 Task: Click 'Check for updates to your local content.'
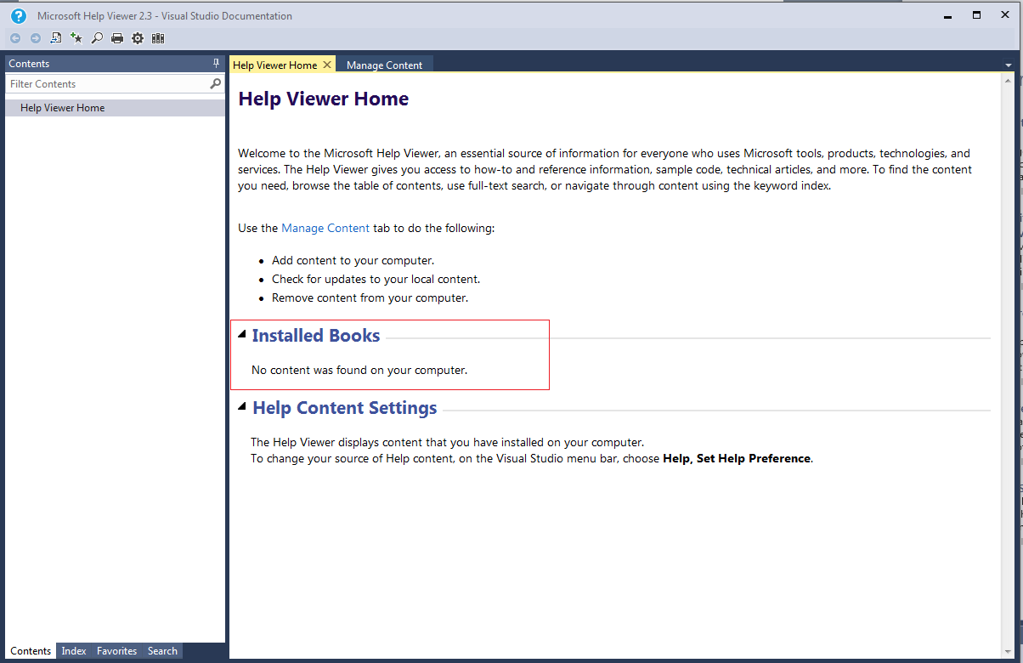(x=376, y=279)
